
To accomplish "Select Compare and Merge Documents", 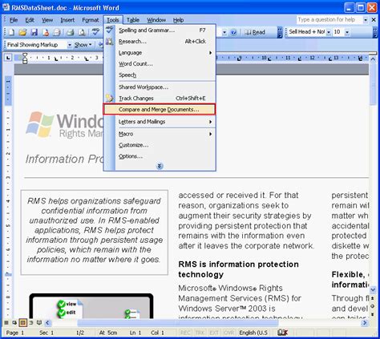I will (160, 110).
